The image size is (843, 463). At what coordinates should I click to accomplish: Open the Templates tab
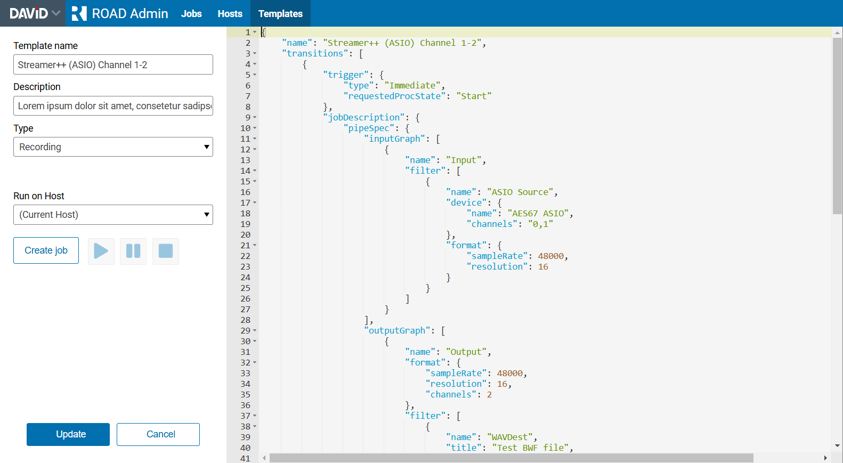280,14
